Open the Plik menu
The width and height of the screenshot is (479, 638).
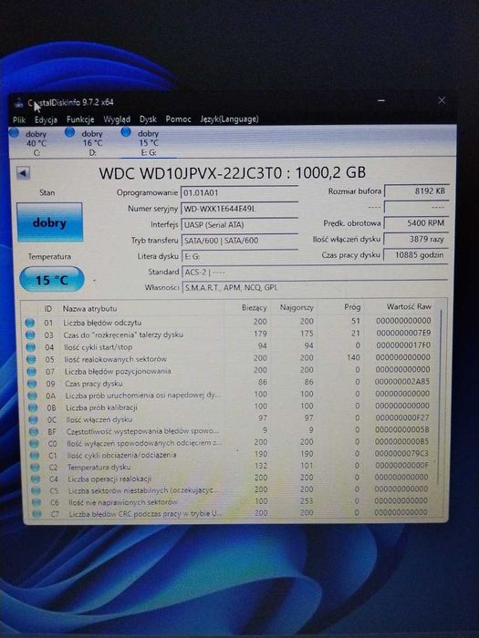coord(19,119)
